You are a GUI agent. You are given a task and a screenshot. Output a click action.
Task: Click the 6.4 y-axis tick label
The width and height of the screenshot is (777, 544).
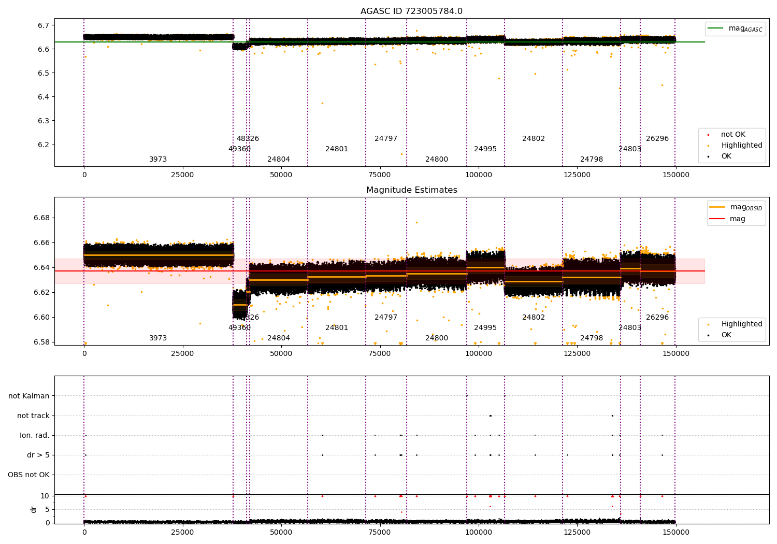[x=44, y=97]
